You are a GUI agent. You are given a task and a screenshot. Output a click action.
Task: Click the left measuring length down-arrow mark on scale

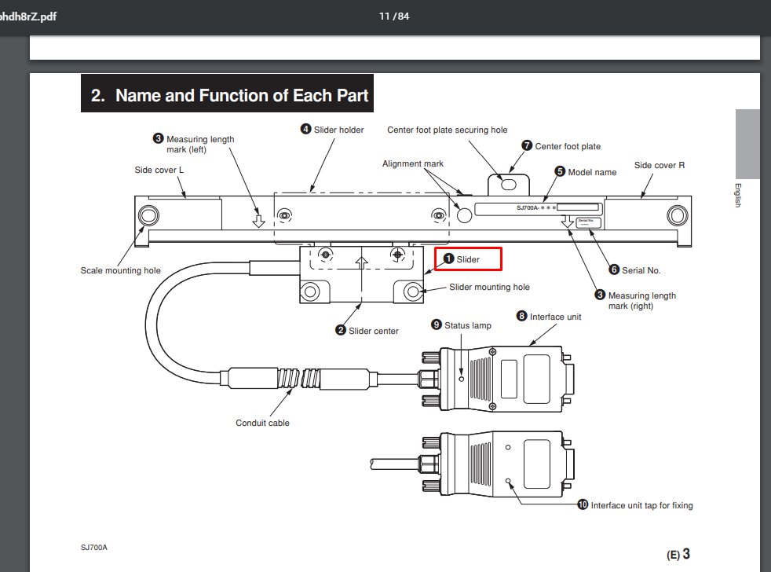coord(258,220)
